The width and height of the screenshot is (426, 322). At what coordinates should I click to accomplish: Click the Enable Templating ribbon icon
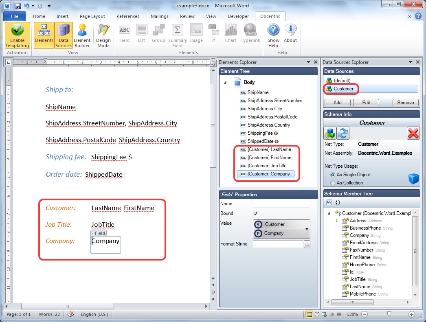pos(17,35)
